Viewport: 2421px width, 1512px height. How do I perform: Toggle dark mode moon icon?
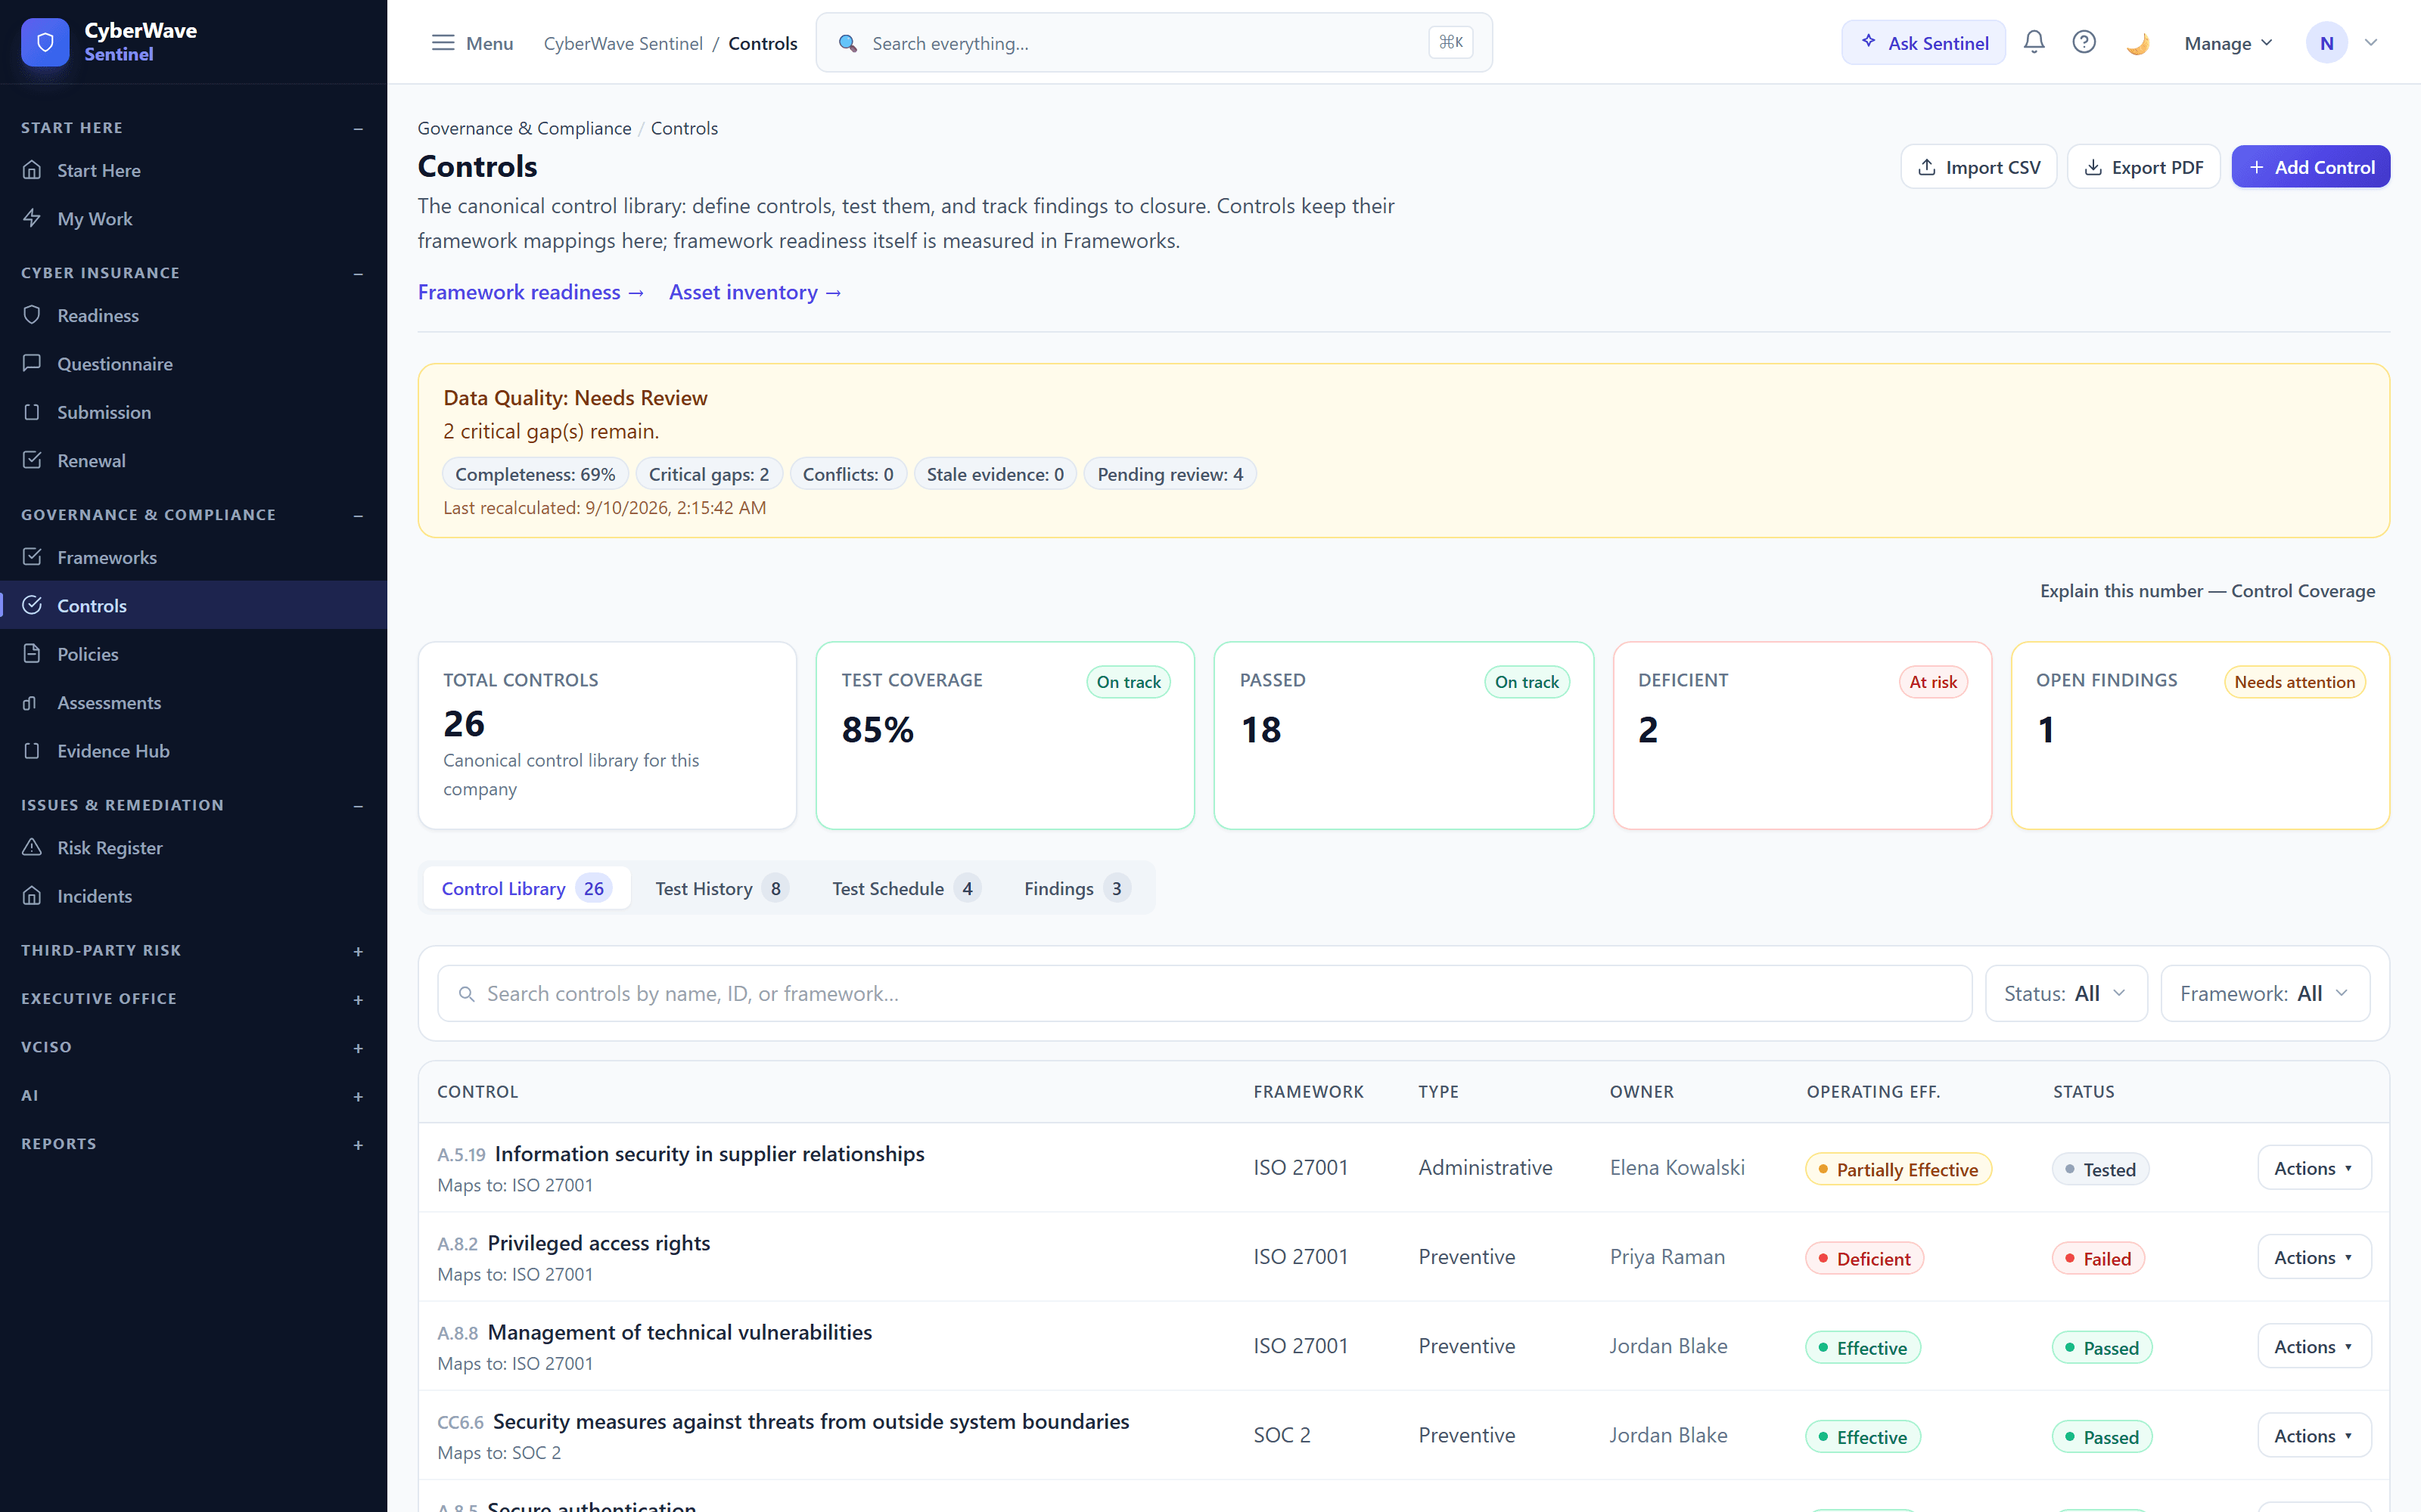2137,43
